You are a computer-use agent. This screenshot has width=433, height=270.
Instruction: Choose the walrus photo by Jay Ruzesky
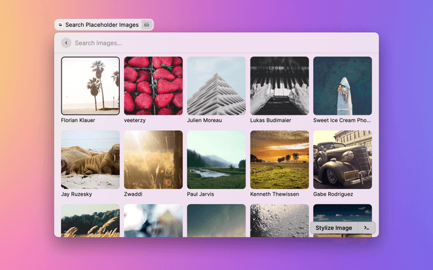[90, 160]
